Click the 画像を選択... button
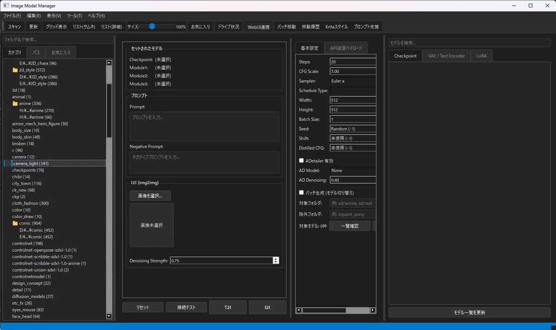 click(150, 196)
